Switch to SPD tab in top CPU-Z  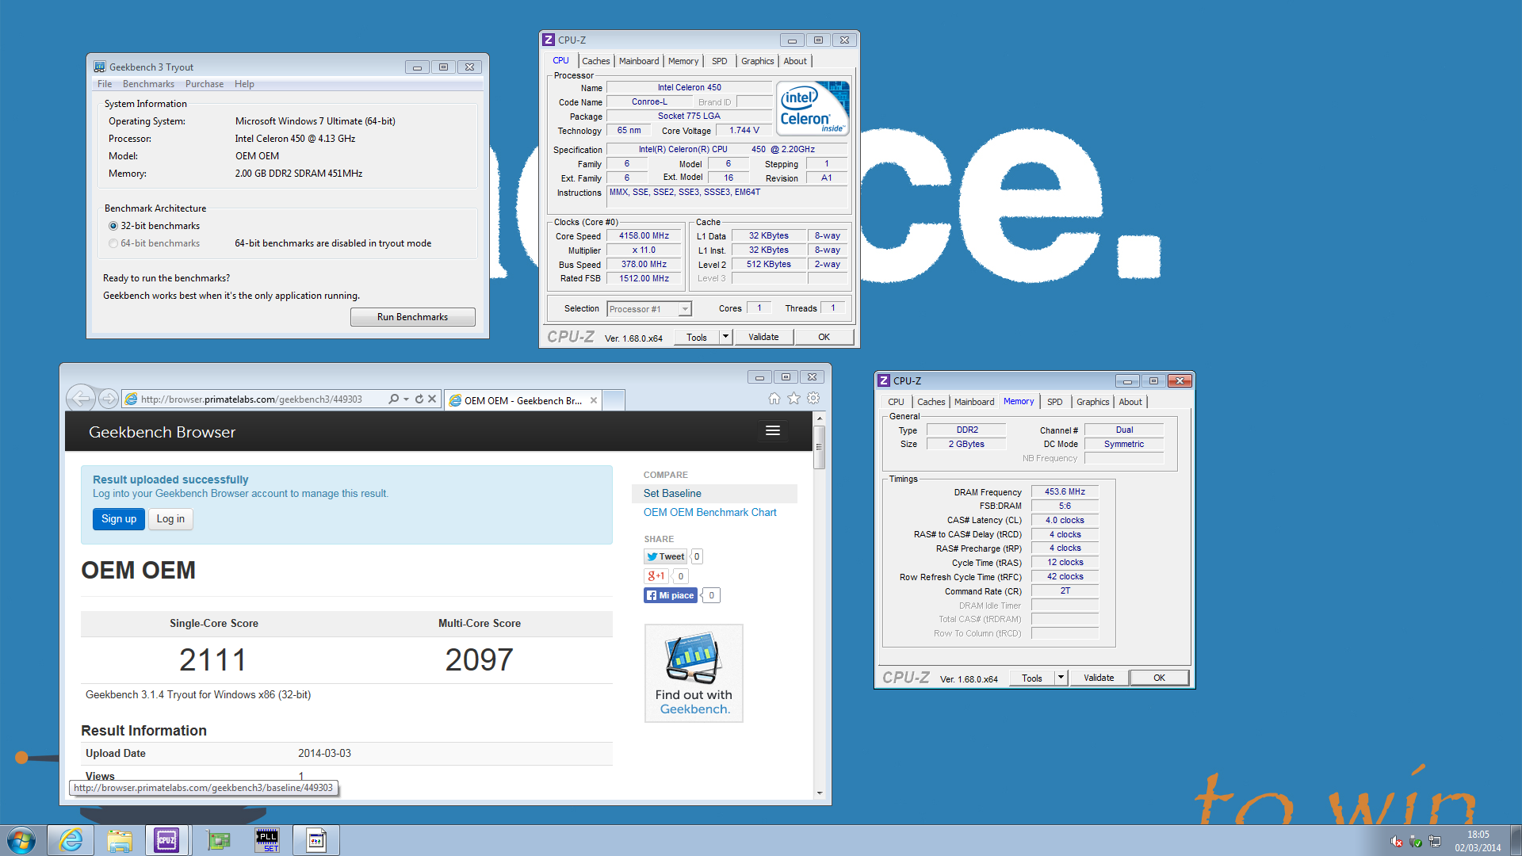click(719, 61)
